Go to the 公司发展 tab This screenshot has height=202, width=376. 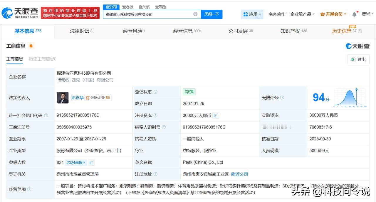point(241,31)
